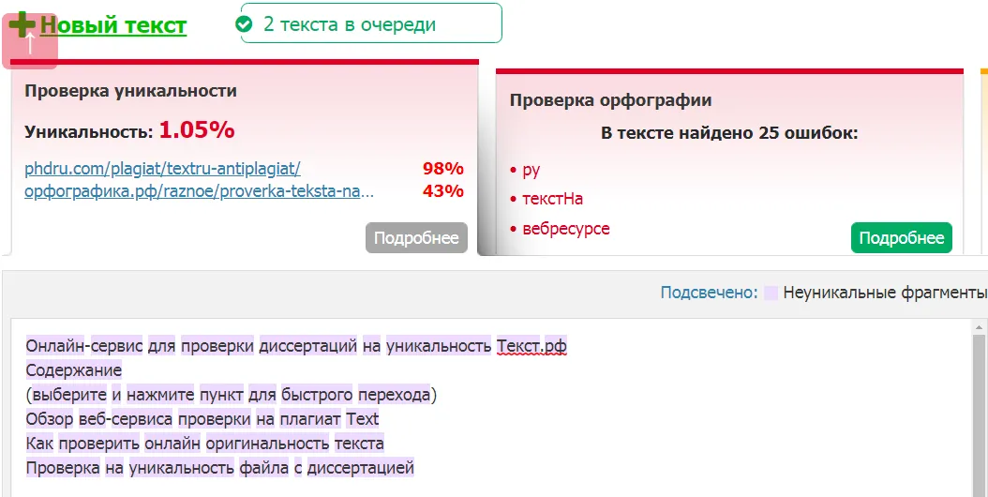The image size is (988, 497).
Task: Click the text area scrollbar up arrow
Action: [x=980, y=327]
